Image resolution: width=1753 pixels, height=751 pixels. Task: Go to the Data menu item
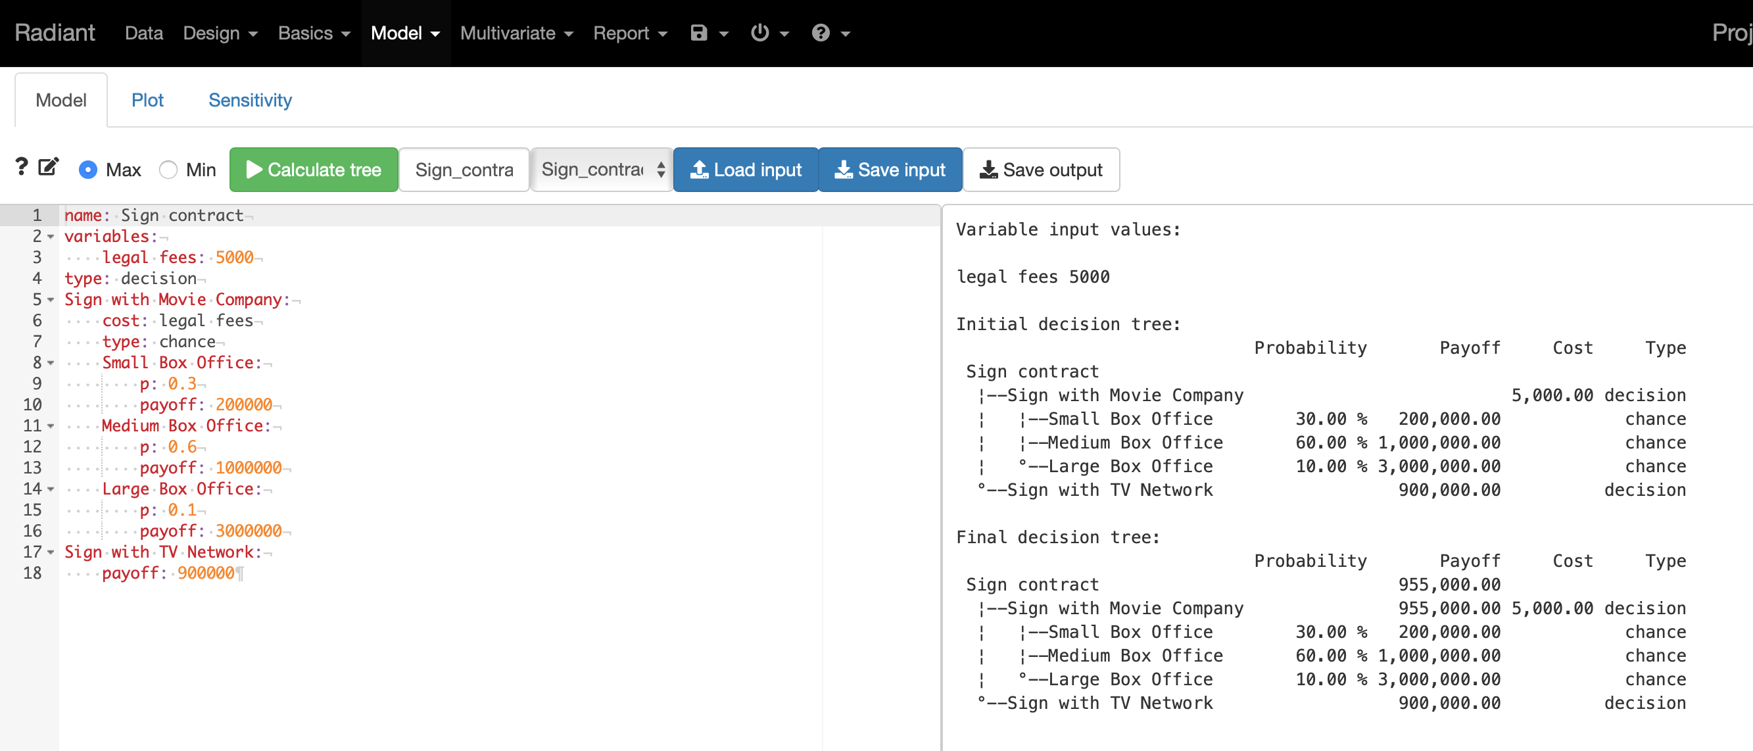(x=143, y=33)
